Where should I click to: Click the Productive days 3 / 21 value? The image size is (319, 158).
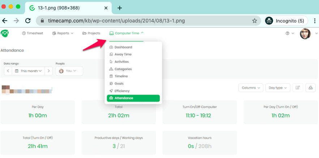point(119,146)
